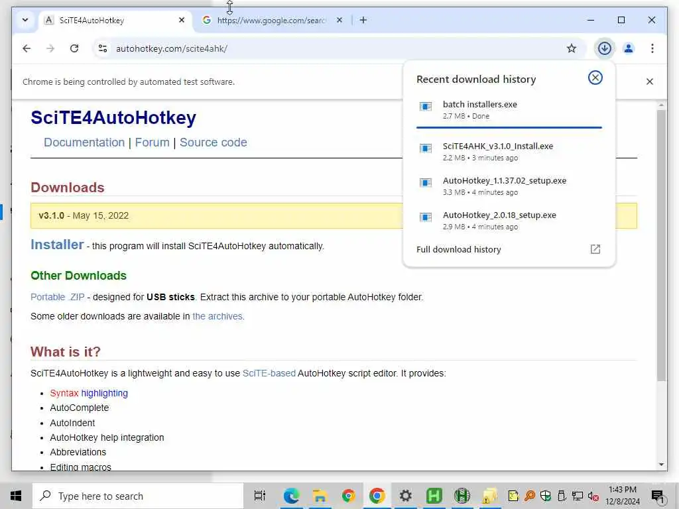Viewport: 679px width, 509px height.
Task: Open the archives link
Action: 218,316
